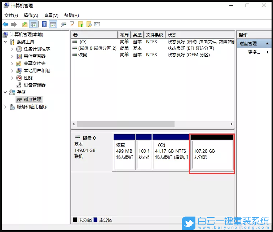
Task: Expand the 本地用户和组 node
Action: pos(12,71)
